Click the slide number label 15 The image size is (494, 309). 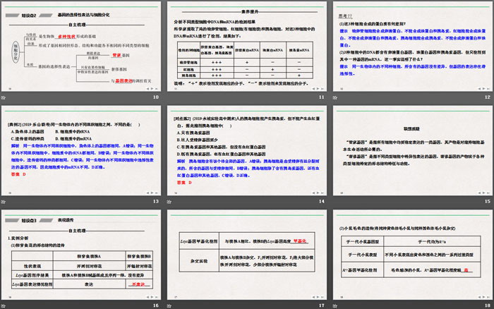pyautogui.click(x=488, y=201)
